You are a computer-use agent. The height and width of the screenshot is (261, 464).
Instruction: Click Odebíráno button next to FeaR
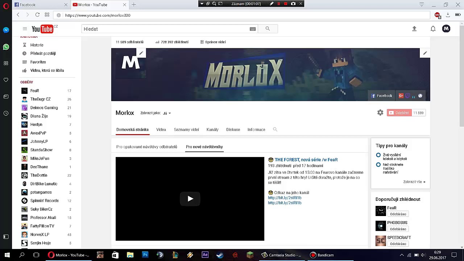coord(398,214)
